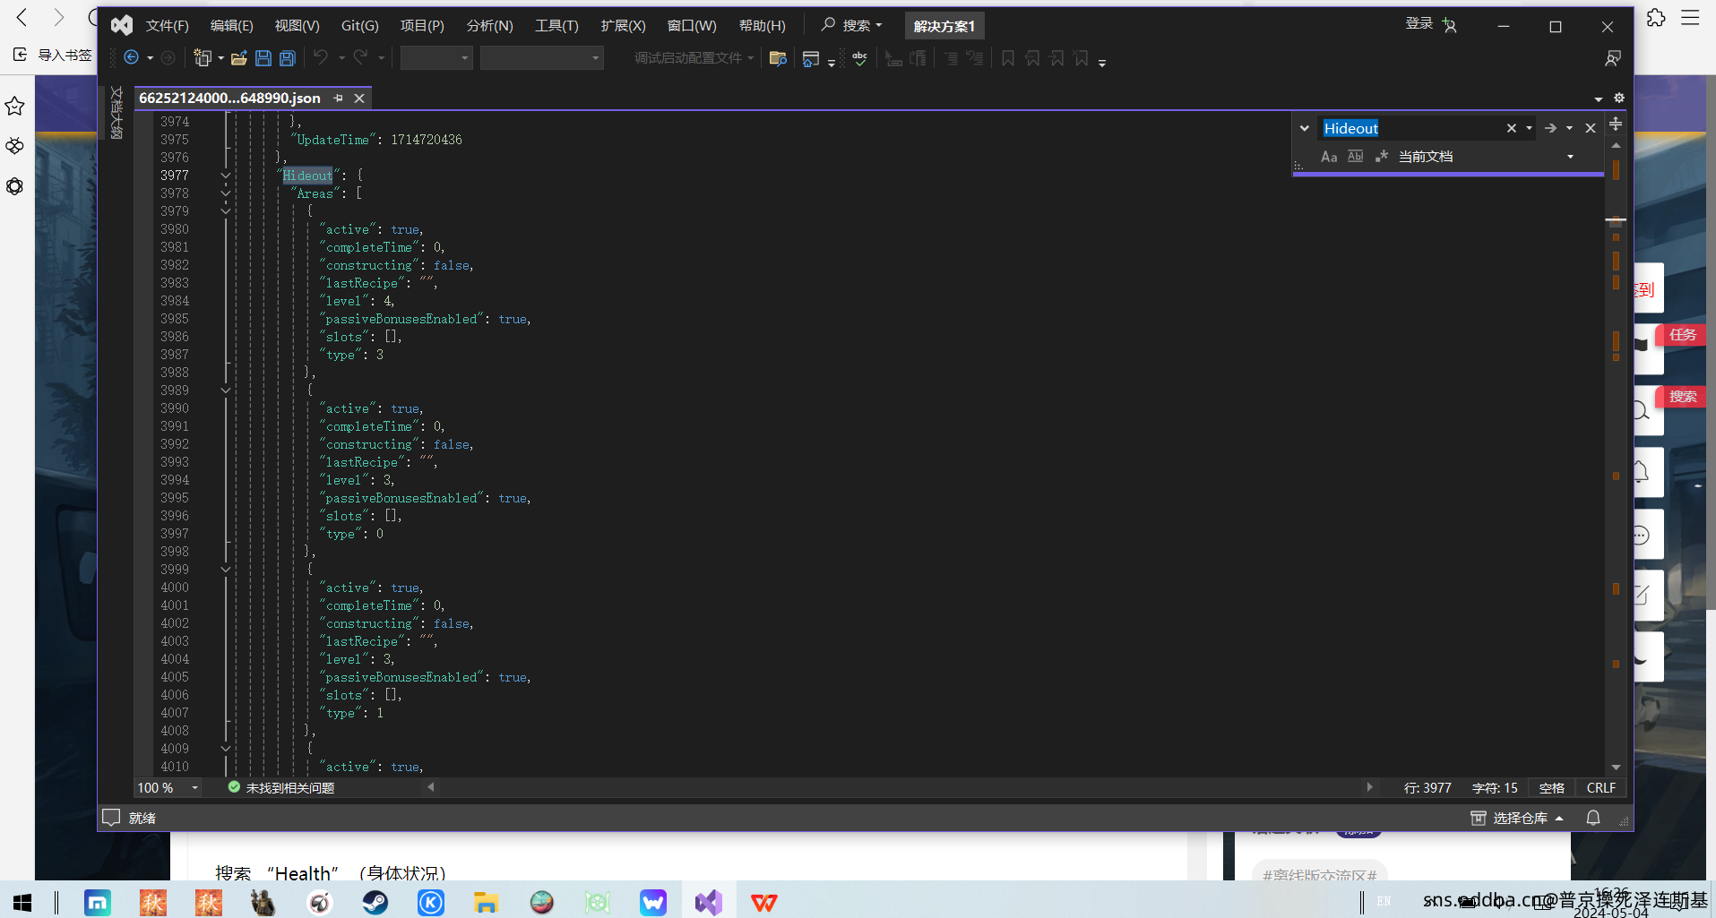Viewport: 1716px width, 918px height.
Task: Toggle Match Whole Word option
Action: point(1355,157)
